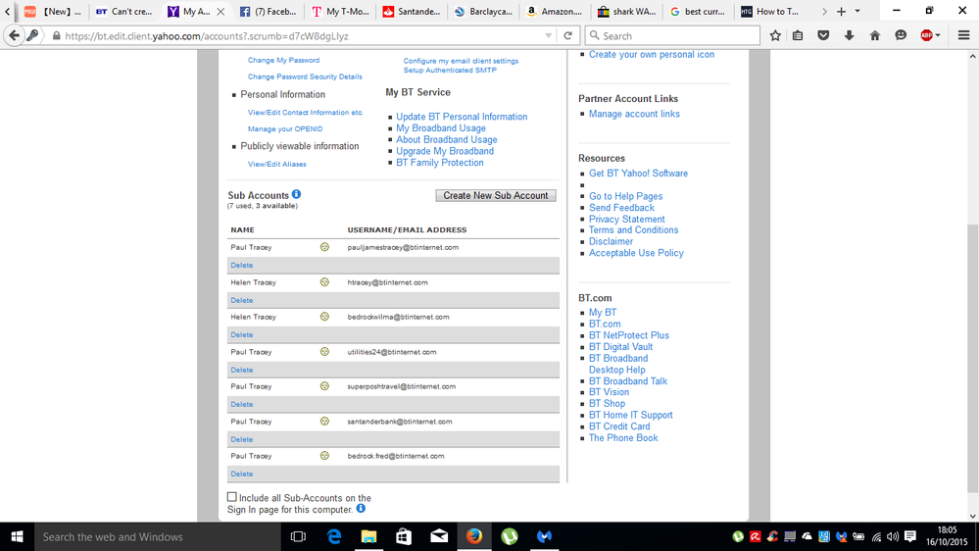Click the browser back arrow button
Viewport: 979px width, 551px height.
click(x=15, y=35)
